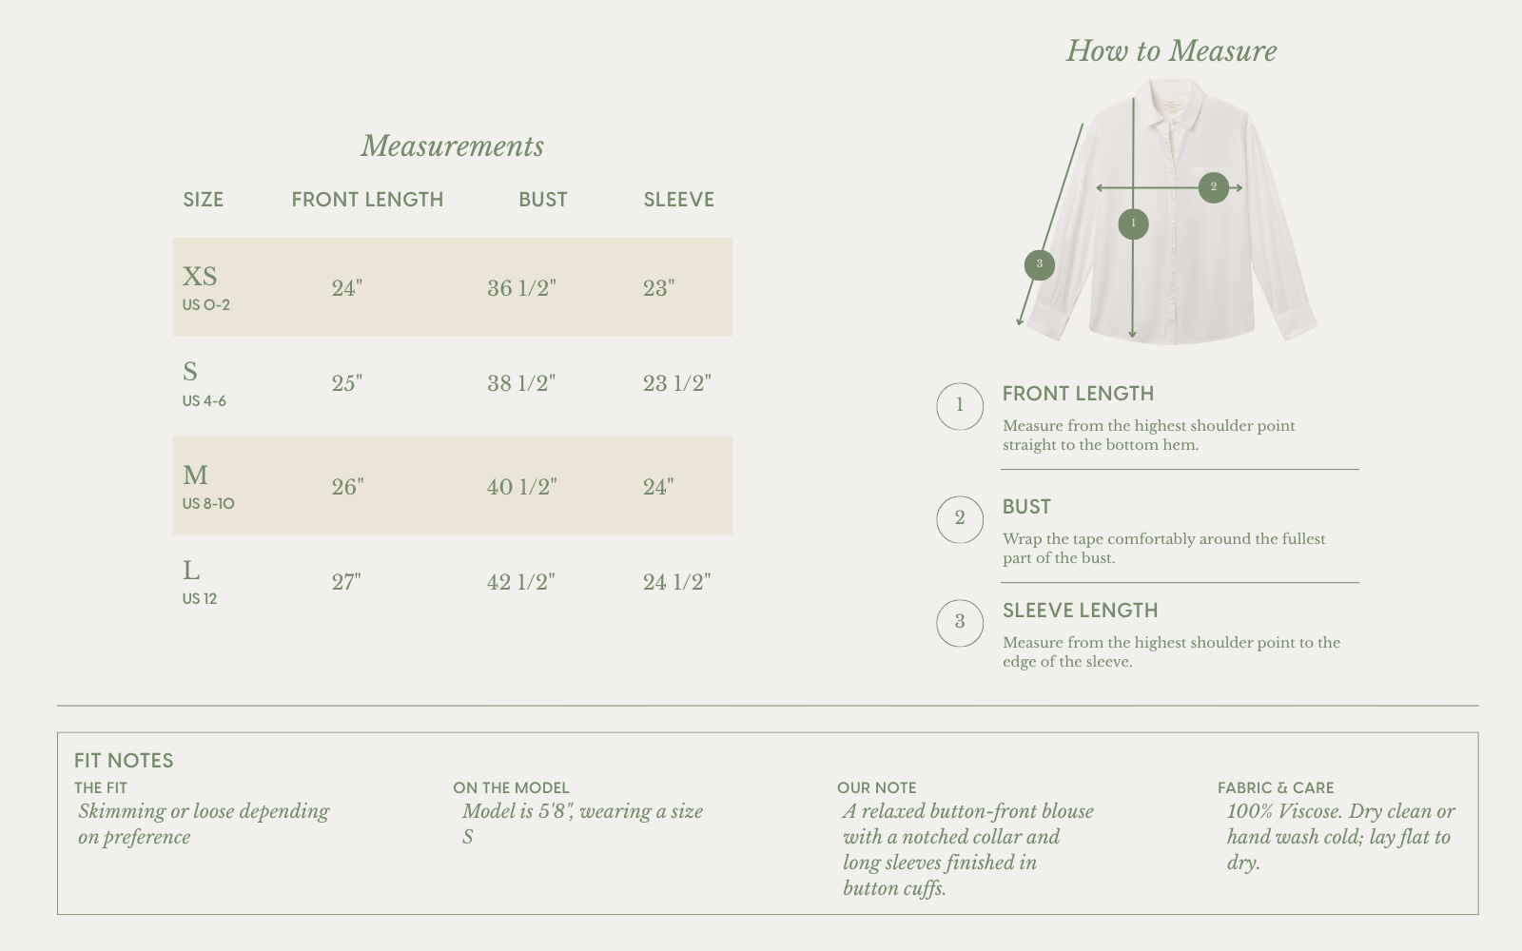Select outlined number 3 beside Sleeve Length
The image size is (1522, 951).
(x=960, y=623)
